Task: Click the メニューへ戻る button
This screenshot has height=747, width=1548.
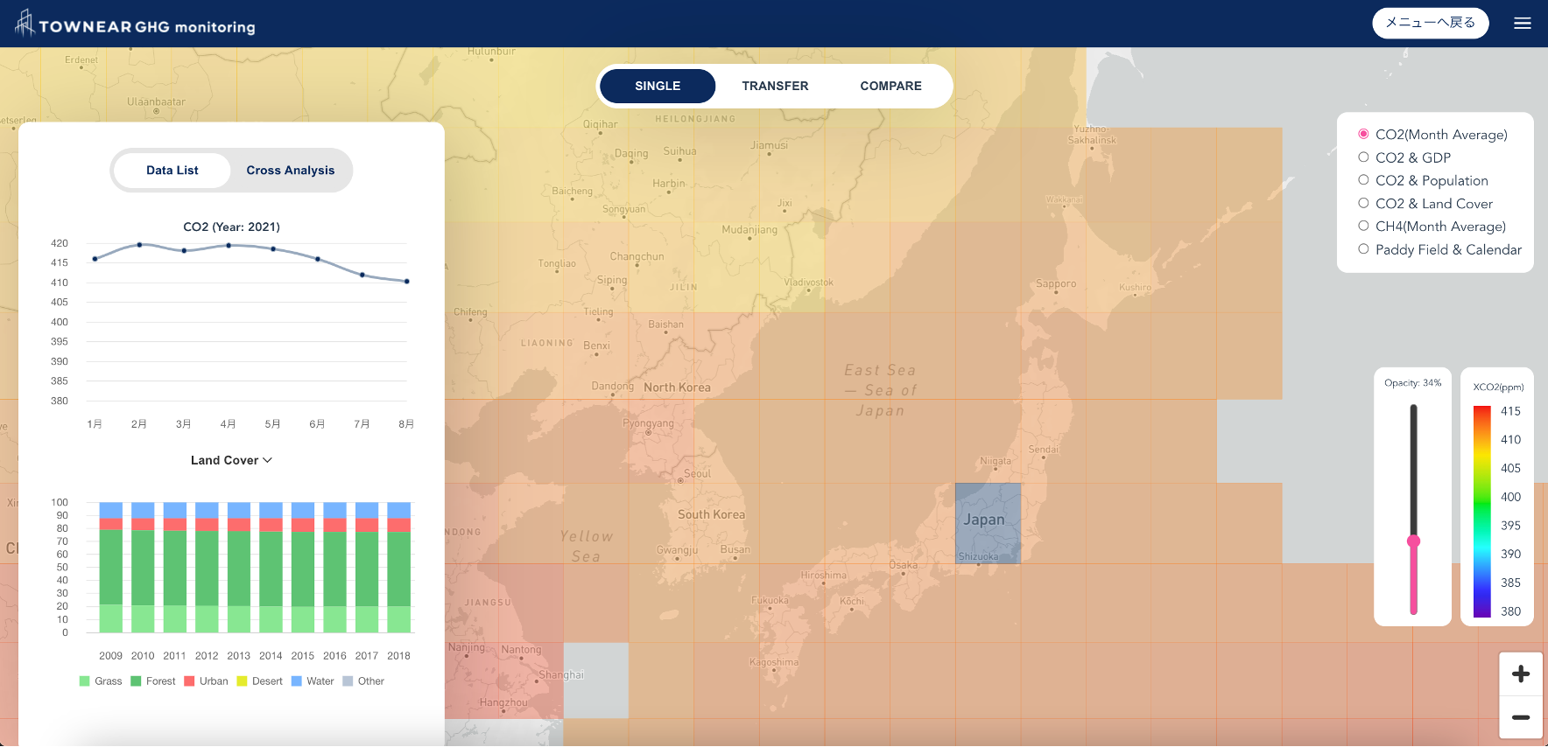Action: (1431, 23)
